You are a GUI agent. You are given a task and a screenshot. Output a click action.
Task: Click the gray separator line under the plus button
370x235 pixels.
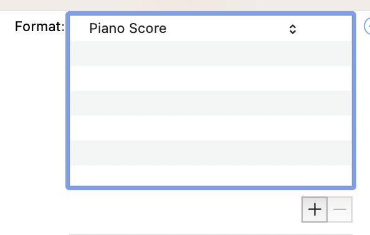coord(211,234)
